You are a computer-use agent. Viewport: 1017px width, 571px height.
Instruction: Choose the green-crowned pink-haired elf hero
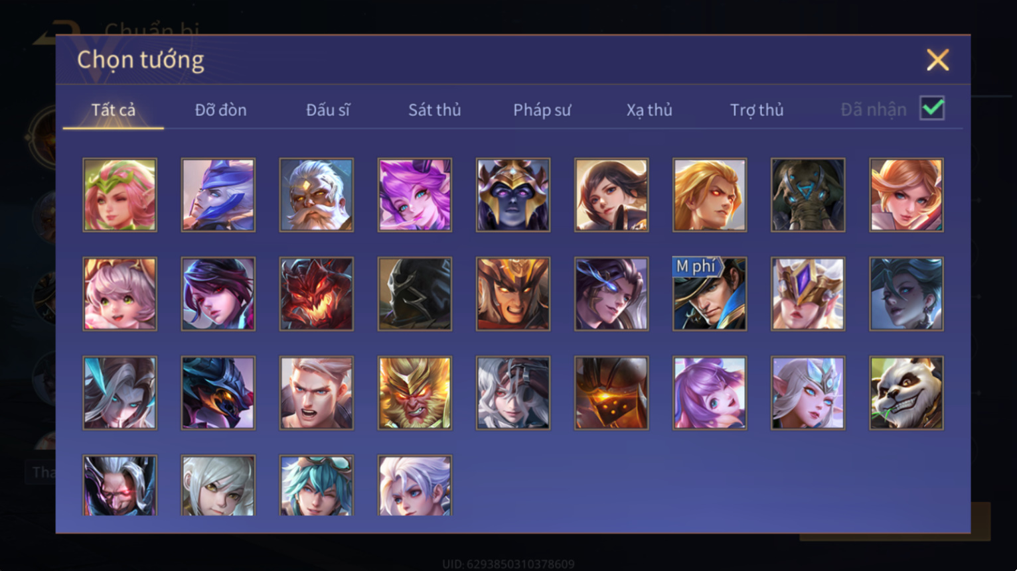coord(120,195)
